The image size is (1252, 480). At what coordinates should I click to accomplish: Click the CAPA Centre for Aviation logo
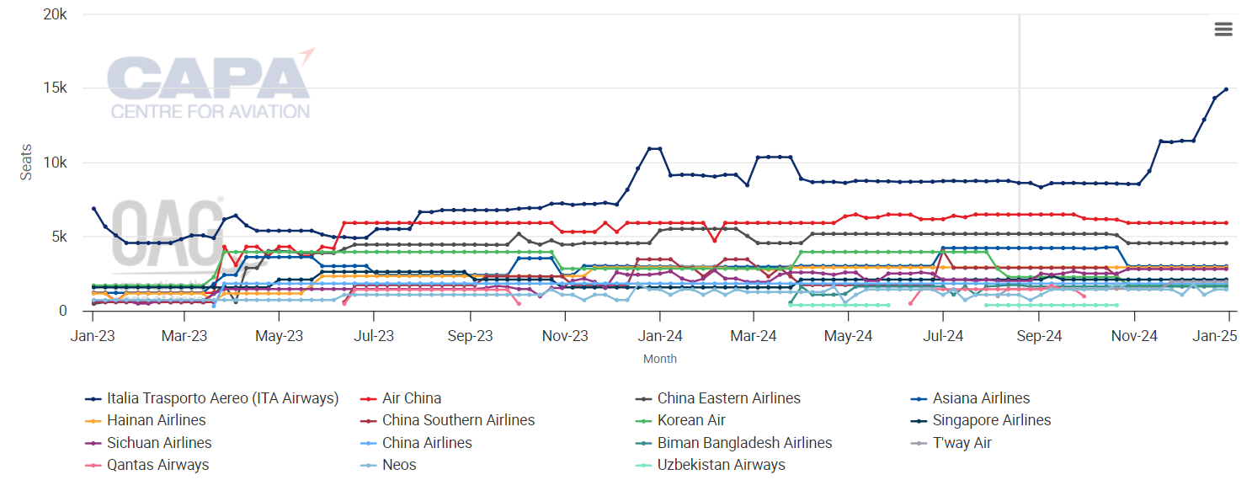point(210,84)
